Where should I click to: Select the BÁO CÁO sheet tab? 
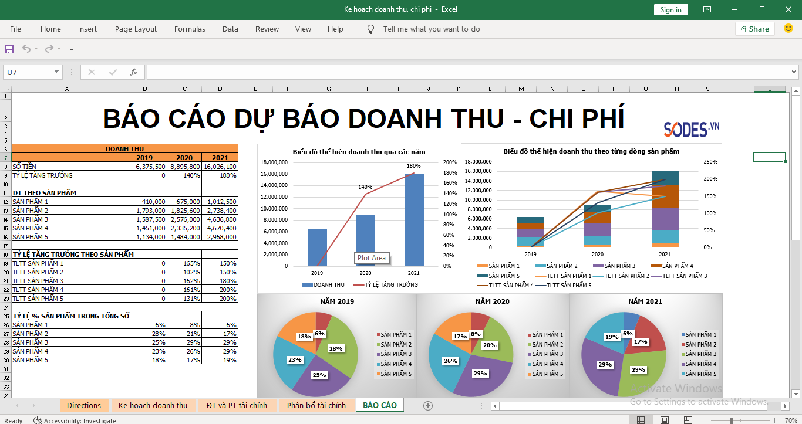(380, 405)
